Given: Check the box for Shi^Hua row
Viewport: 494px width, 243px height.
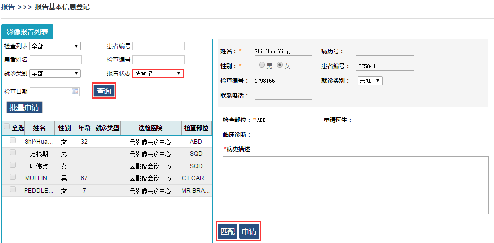Looking at the screenshot, I should (x=13, y=141).
